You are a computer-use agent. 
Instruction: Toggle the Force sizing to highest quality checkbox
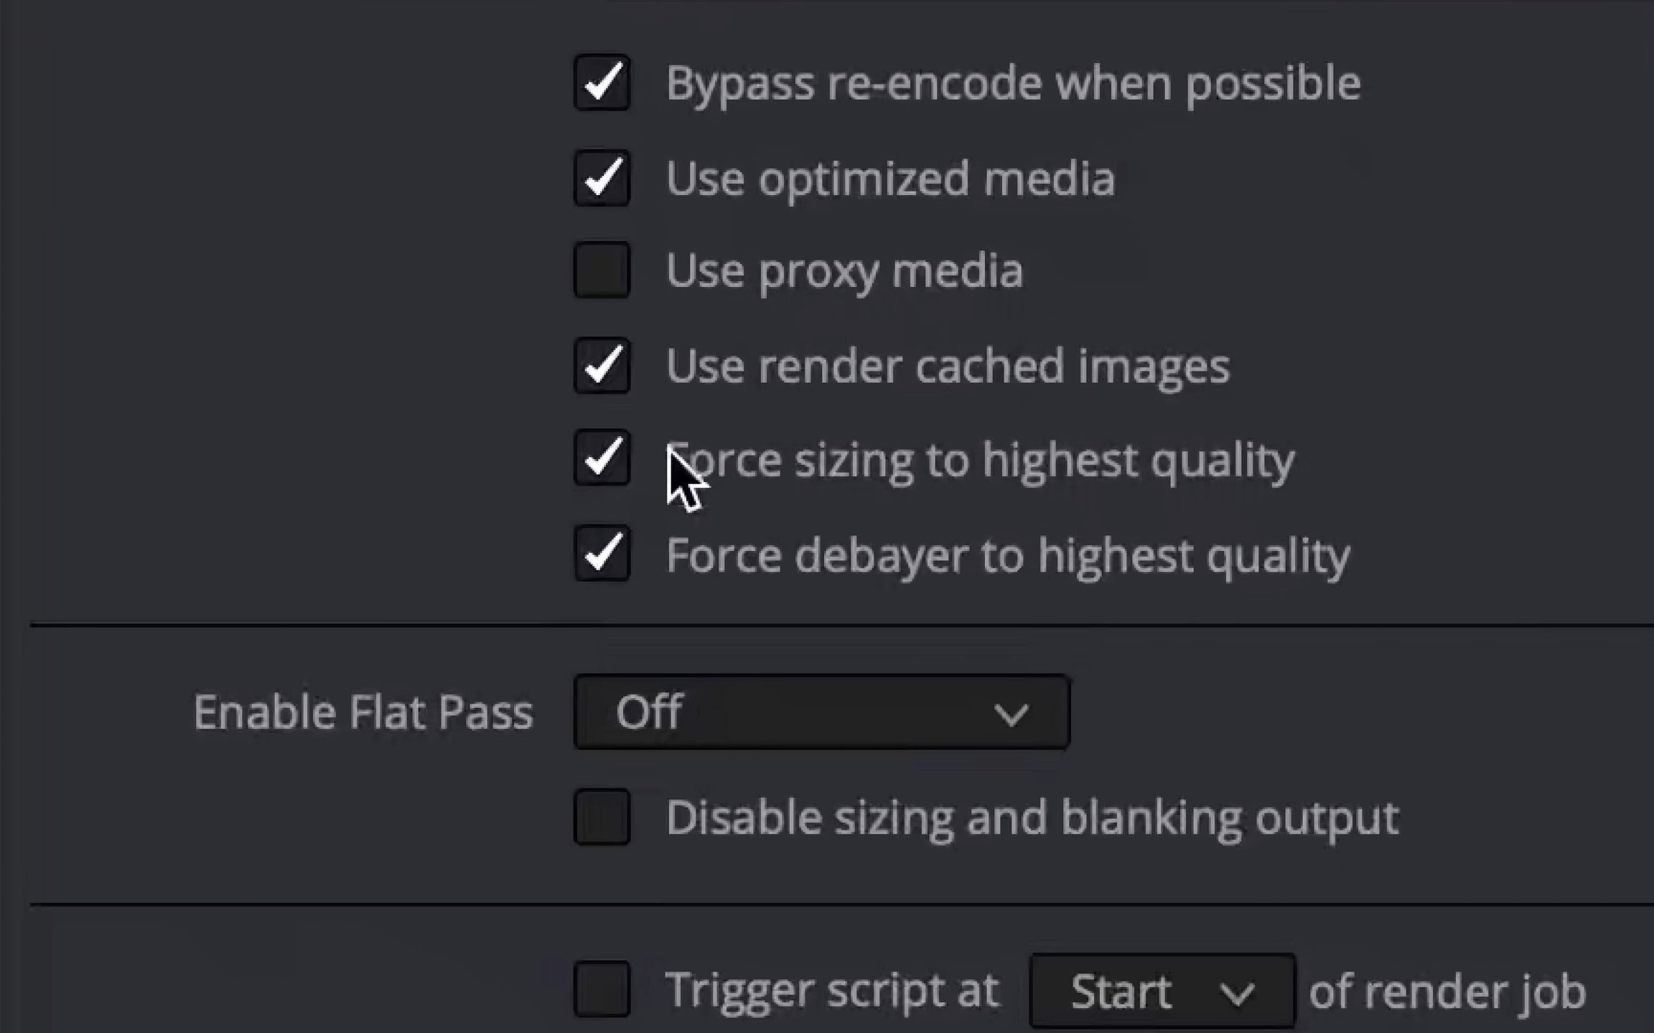pyautogui.click(x=602, y=458)
